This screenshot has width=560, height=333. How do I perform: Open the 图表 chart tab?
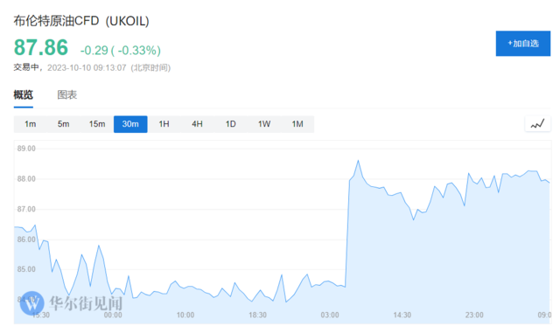pyautogui.click(x=67, y=95)
